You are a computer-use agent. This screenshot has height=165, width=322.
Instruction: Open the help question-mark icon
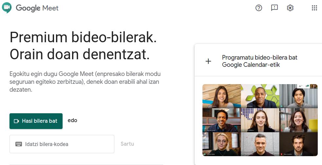click(x=259, y=8)
